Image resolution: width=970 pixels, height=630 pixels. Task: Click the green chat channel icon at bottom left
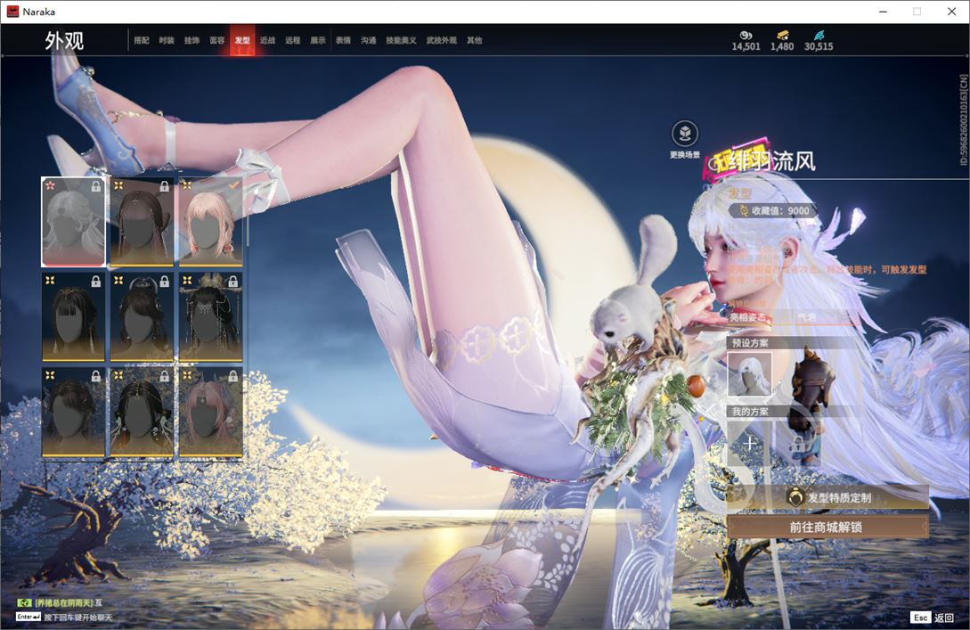24,602
